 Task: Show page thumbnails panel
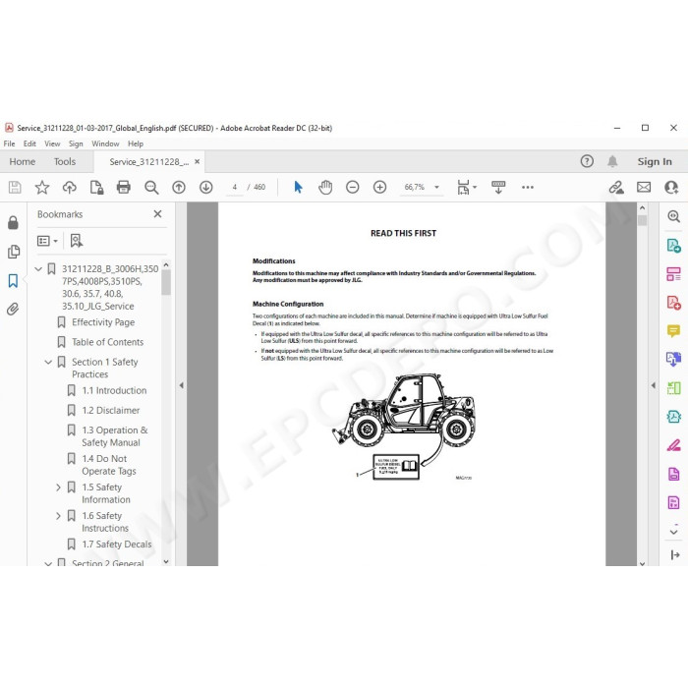click(14, 252)
